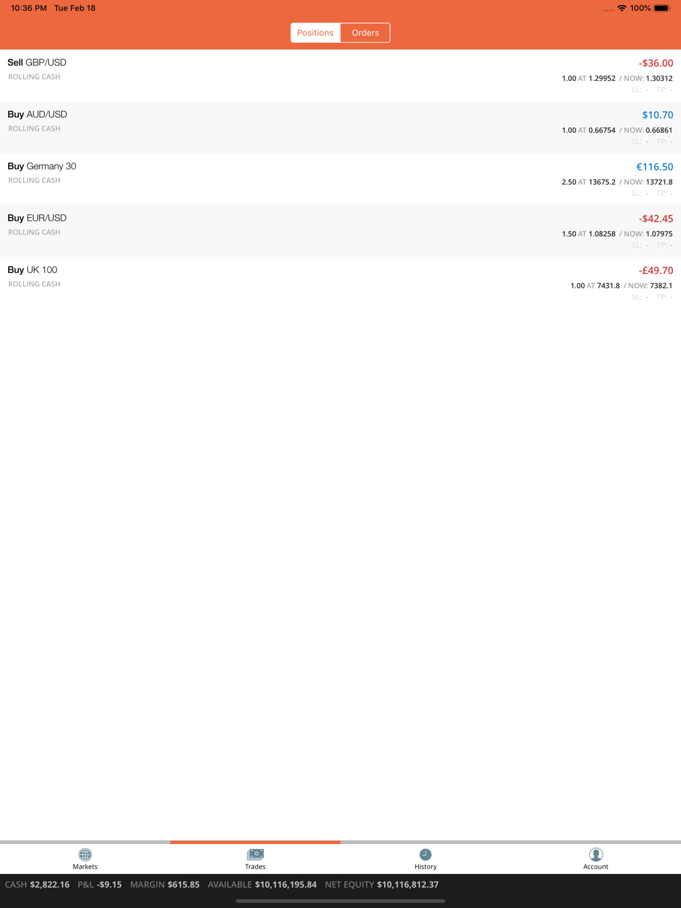View the NET EQUITY balance figure
681x908 pixels.
(407, 885)
